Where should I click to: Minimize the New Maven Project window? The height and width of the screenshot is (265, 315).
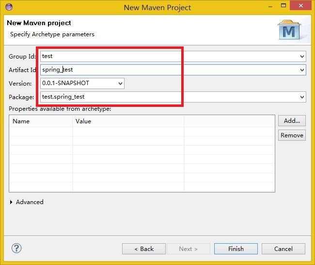[x=270, y=6]
